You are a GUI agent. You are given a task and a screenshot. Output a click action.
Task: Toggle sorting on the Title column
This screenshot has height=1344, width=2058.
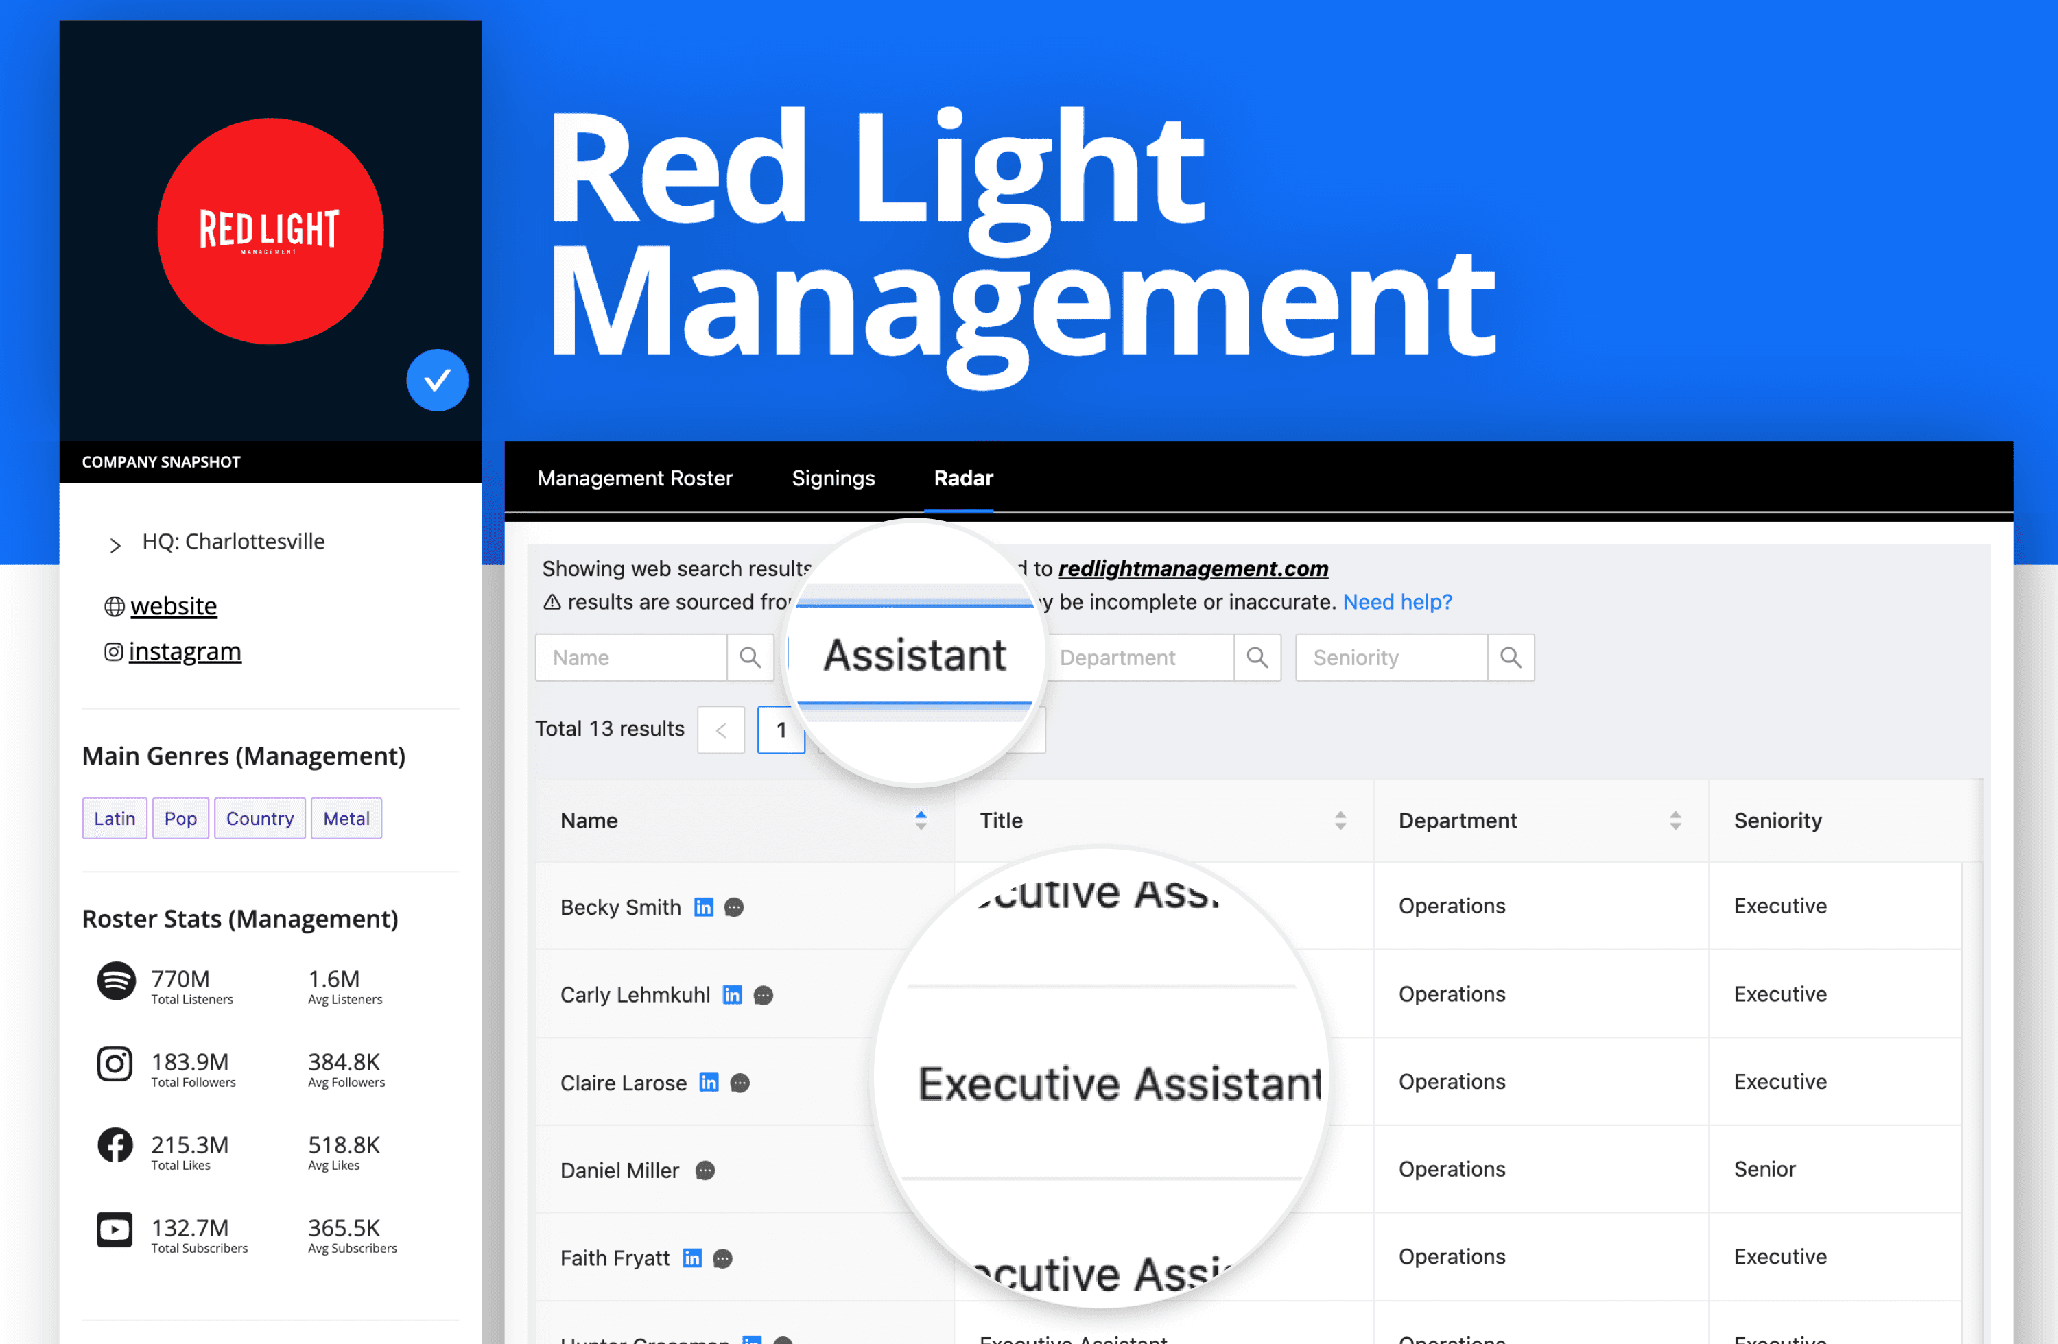coord(1341,820)
